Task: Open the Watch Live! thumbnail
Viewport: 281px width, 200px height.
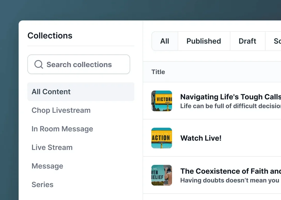Action: (162, 138)
